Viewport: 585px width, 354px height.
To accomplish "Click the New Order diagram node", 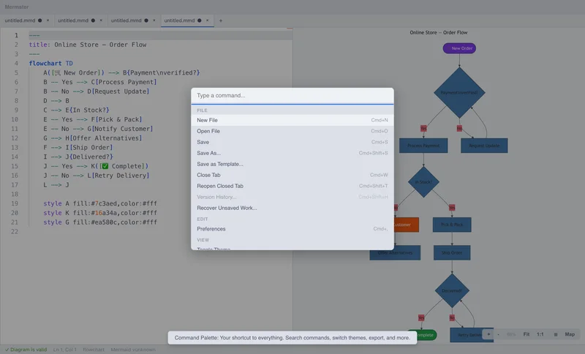I will click(459, 48).
